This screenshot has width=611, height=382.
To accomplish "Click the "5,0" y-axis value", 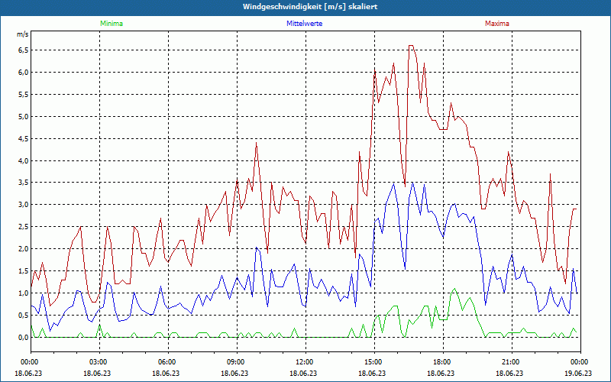I will tap(24, 117).
